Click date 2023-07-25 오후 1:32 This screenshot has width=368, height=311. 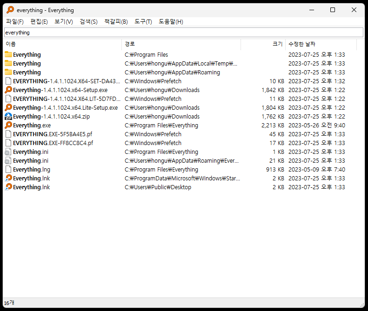click(317, 81)
